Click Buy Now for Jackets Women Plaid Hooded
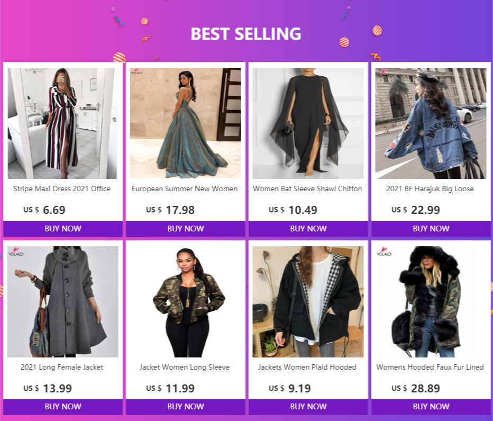Image resolution: width=493 pixels, height=421 pixels. point(308,407)
